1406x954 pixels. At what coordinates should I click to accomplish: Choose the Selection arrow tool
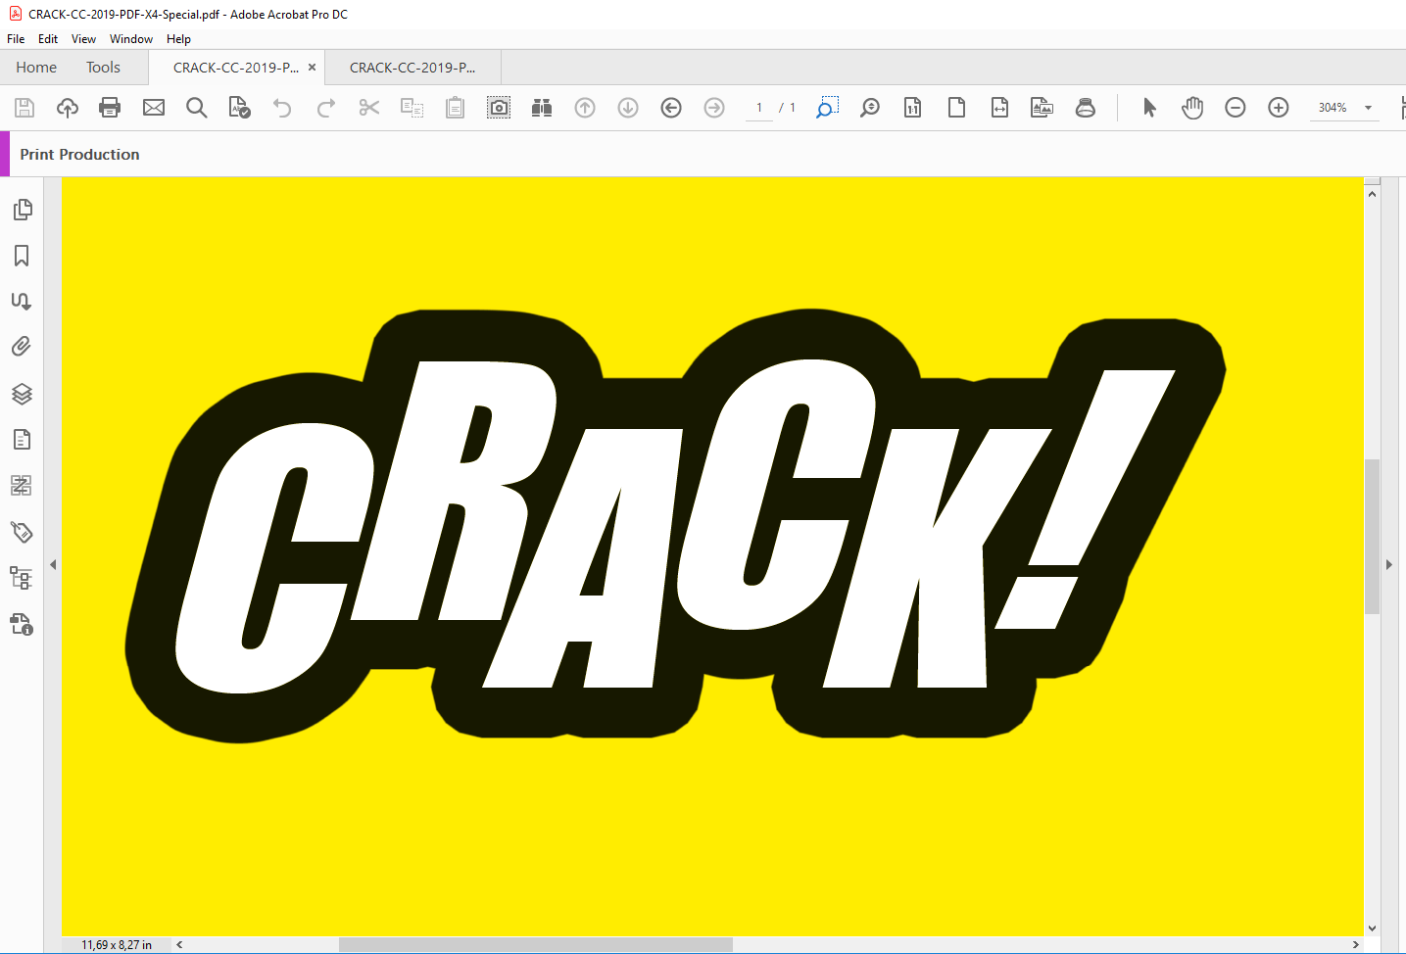(x=1149, y=108)
